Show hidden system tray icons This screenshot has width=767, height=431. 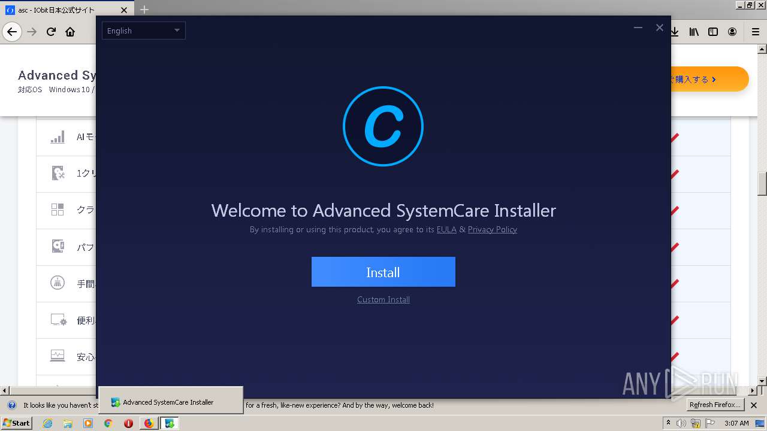pos(668,423)
